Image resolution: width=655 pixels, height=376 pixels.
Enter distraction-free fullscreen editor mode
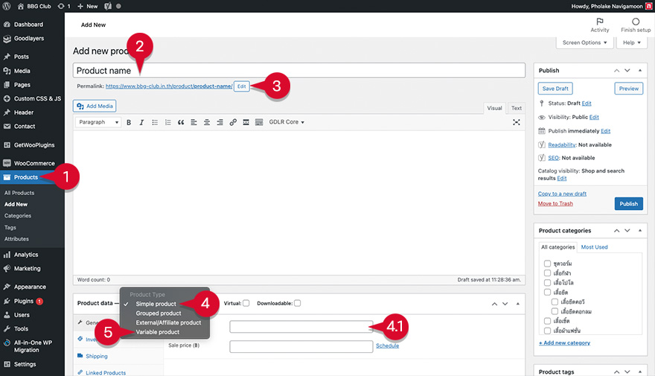point(517,122)
